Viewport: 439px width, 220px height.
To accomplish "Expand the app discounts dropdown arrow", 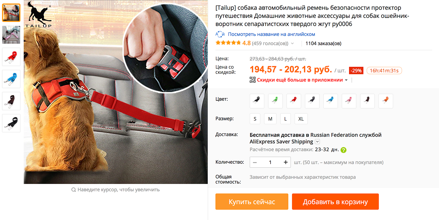I will [x=346, y=80].
